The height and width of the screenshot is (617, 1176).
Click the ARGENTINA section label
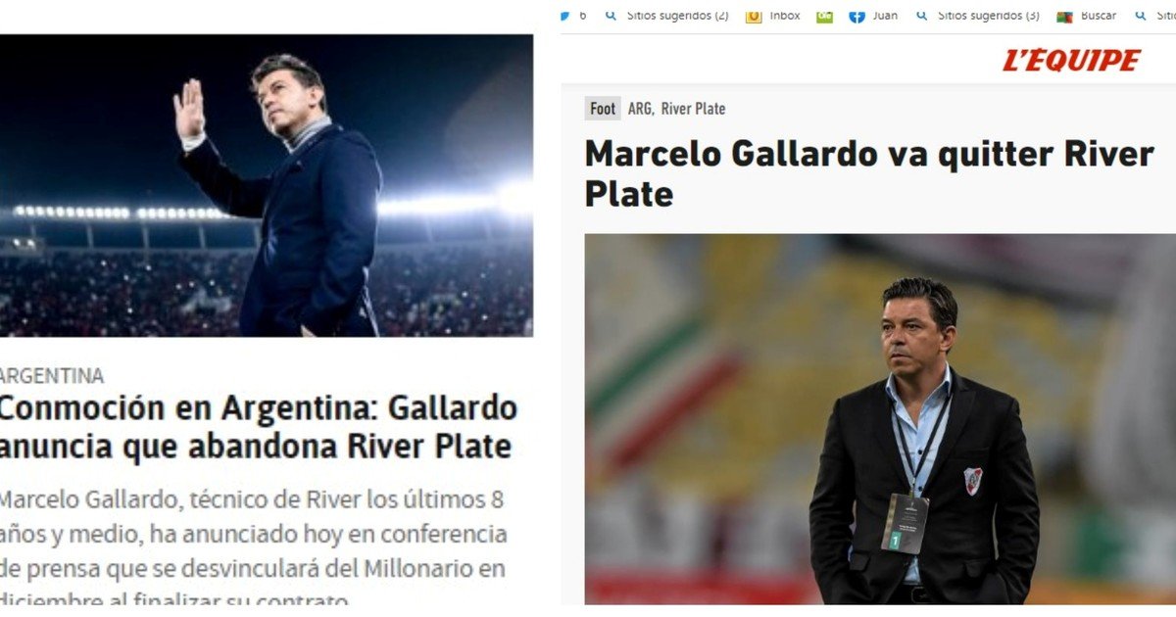pos(52,376)
